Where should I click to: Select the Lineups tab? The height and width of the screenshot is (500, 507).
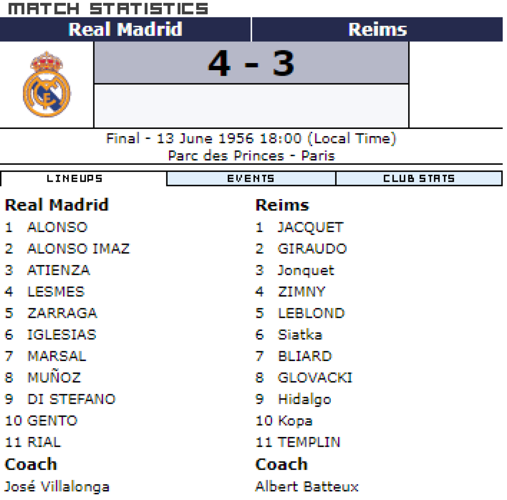(x=75, y=179)
